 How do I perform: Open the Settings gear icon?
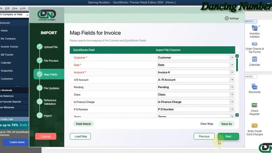[227, 18]
